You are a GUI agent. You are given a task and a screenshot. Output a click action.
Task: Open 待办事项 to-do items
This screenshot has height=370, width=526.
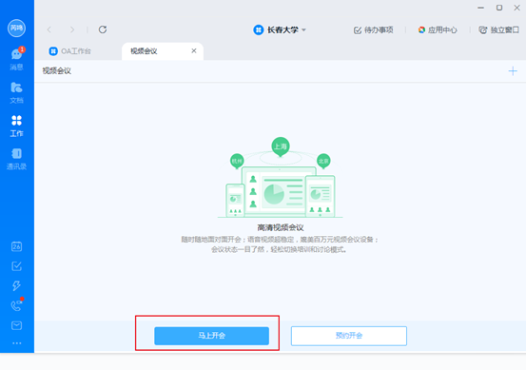click(x=374, y=30)
